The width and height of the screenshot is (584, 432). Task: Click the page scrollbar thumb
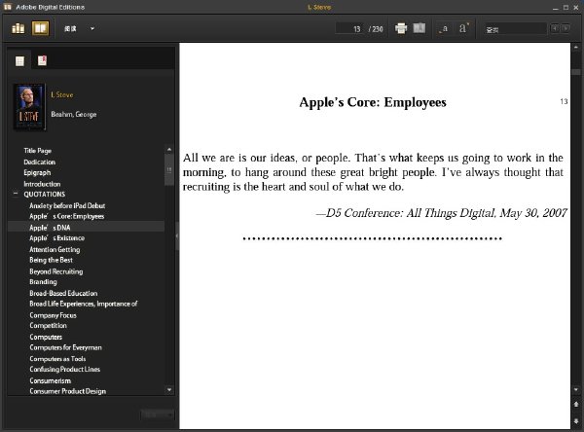(x=576, y=71)
